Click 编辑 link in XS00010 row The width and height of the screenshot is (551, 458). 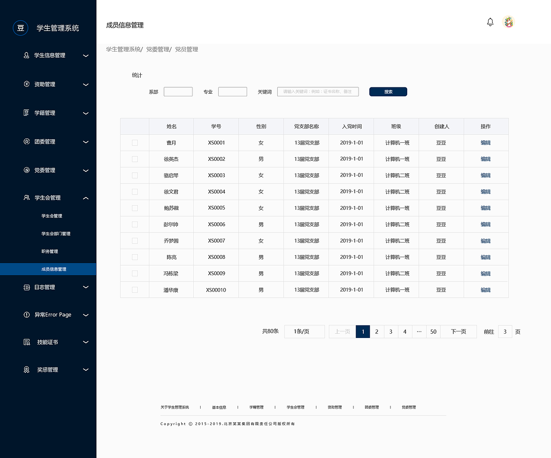point(486,290)
